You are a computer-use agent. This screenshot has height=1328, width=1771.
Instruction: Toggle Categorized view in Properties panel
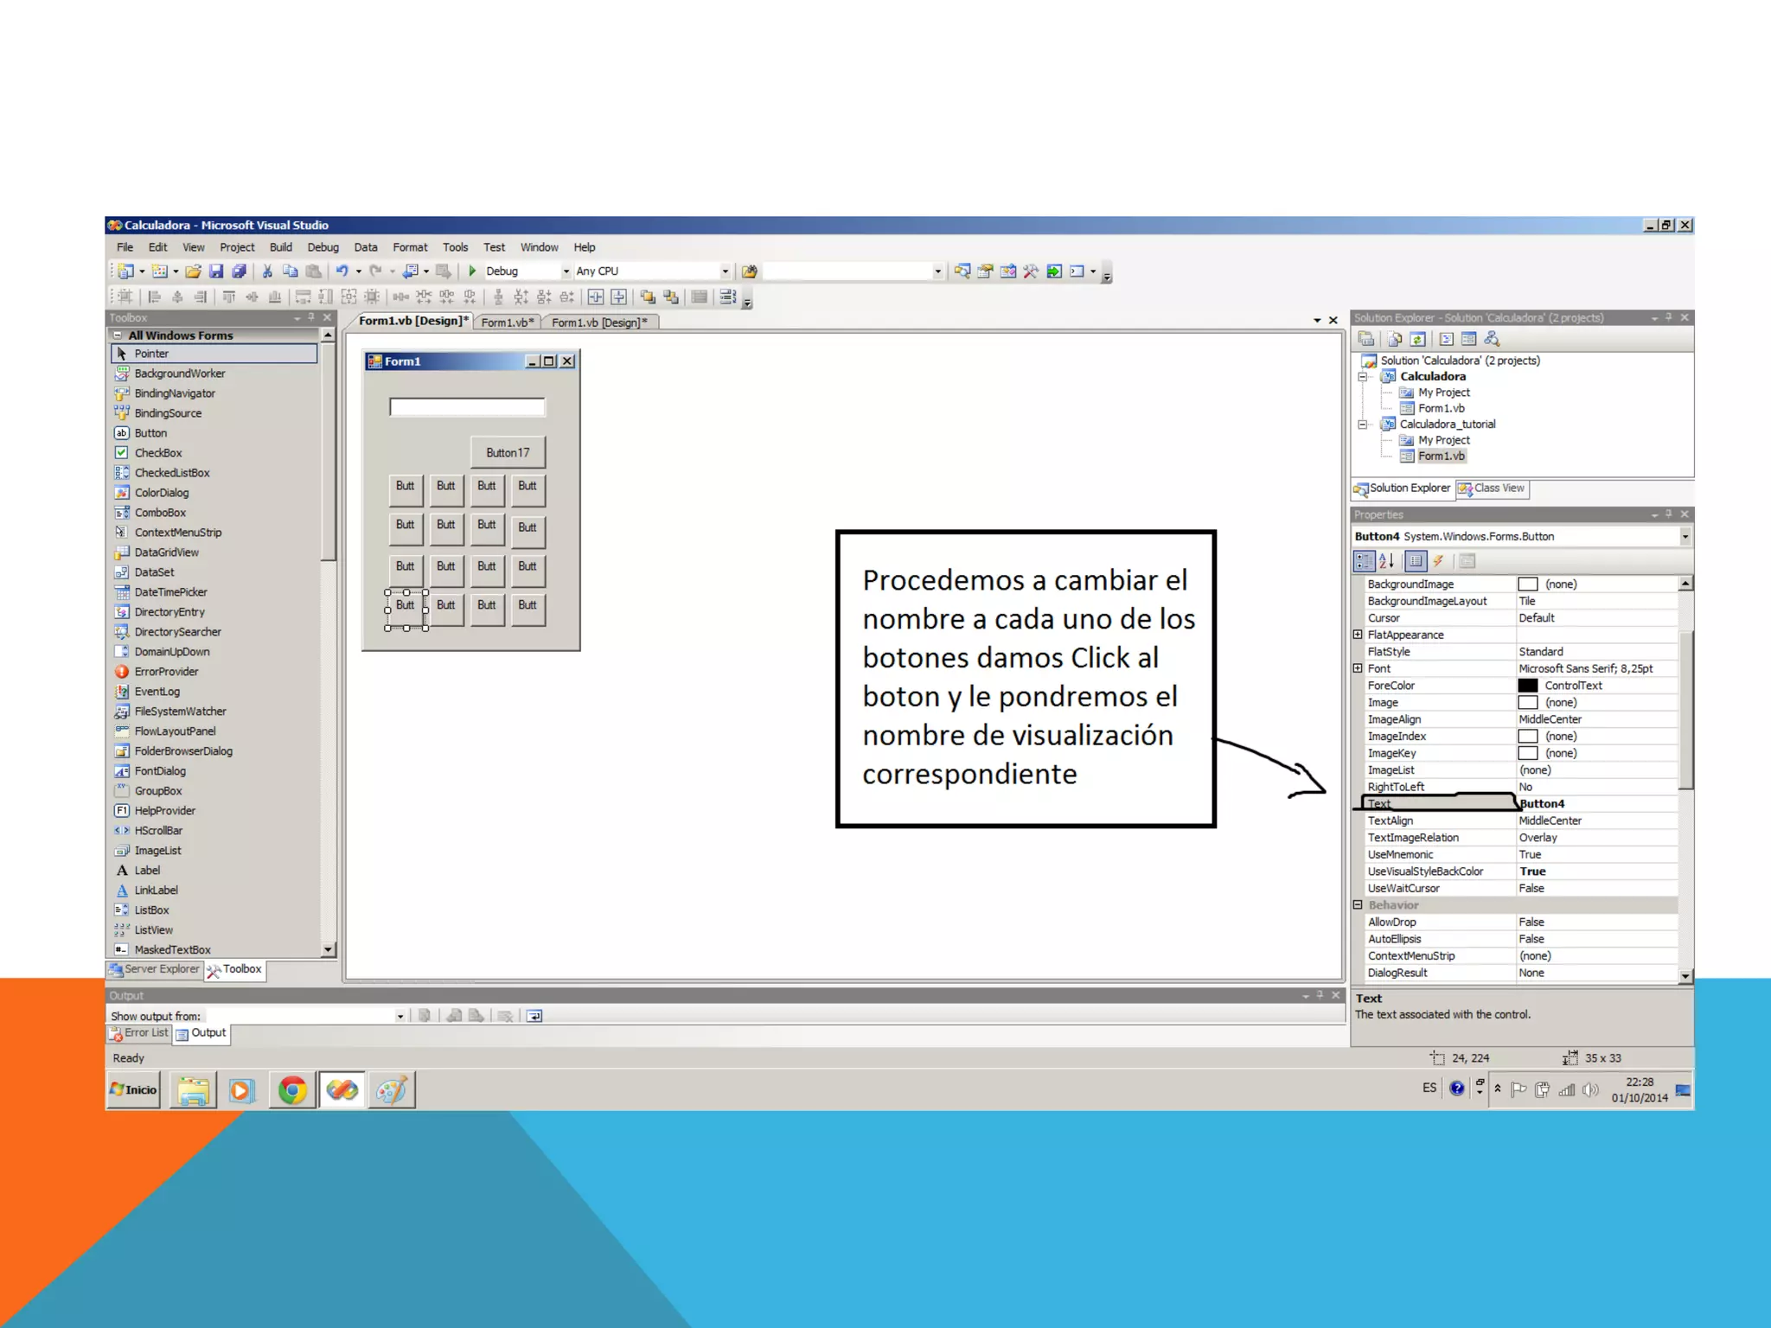click(x=1364, y=561)
